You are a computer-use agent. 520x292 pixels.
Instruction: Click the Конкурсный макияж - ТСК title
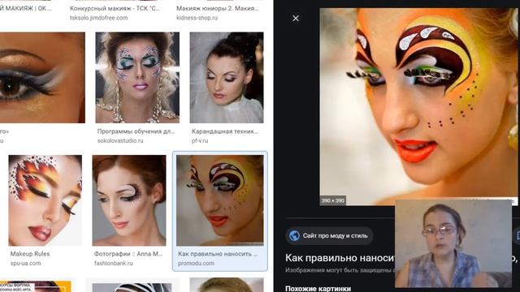click(115, 8)
